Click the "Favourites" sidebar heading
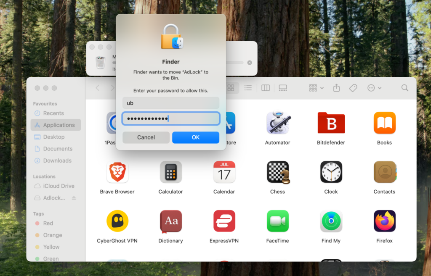 coord(45,103)
